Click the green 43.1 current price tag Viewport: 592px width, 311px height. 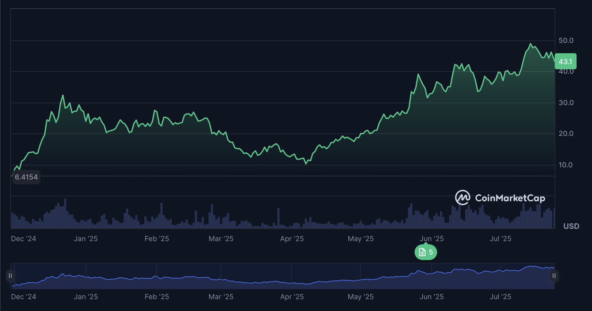tap(565, 62)
